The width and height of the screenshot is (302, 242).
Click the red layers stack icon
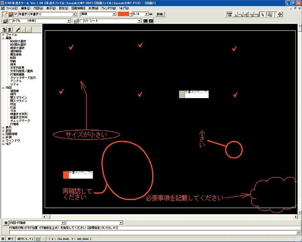[x=11, y=14]
